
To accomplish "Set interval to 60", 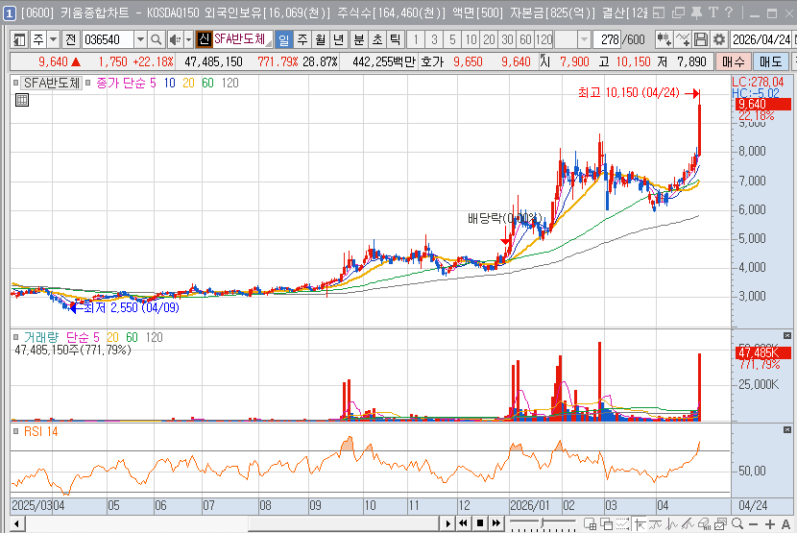I will 525,39.
